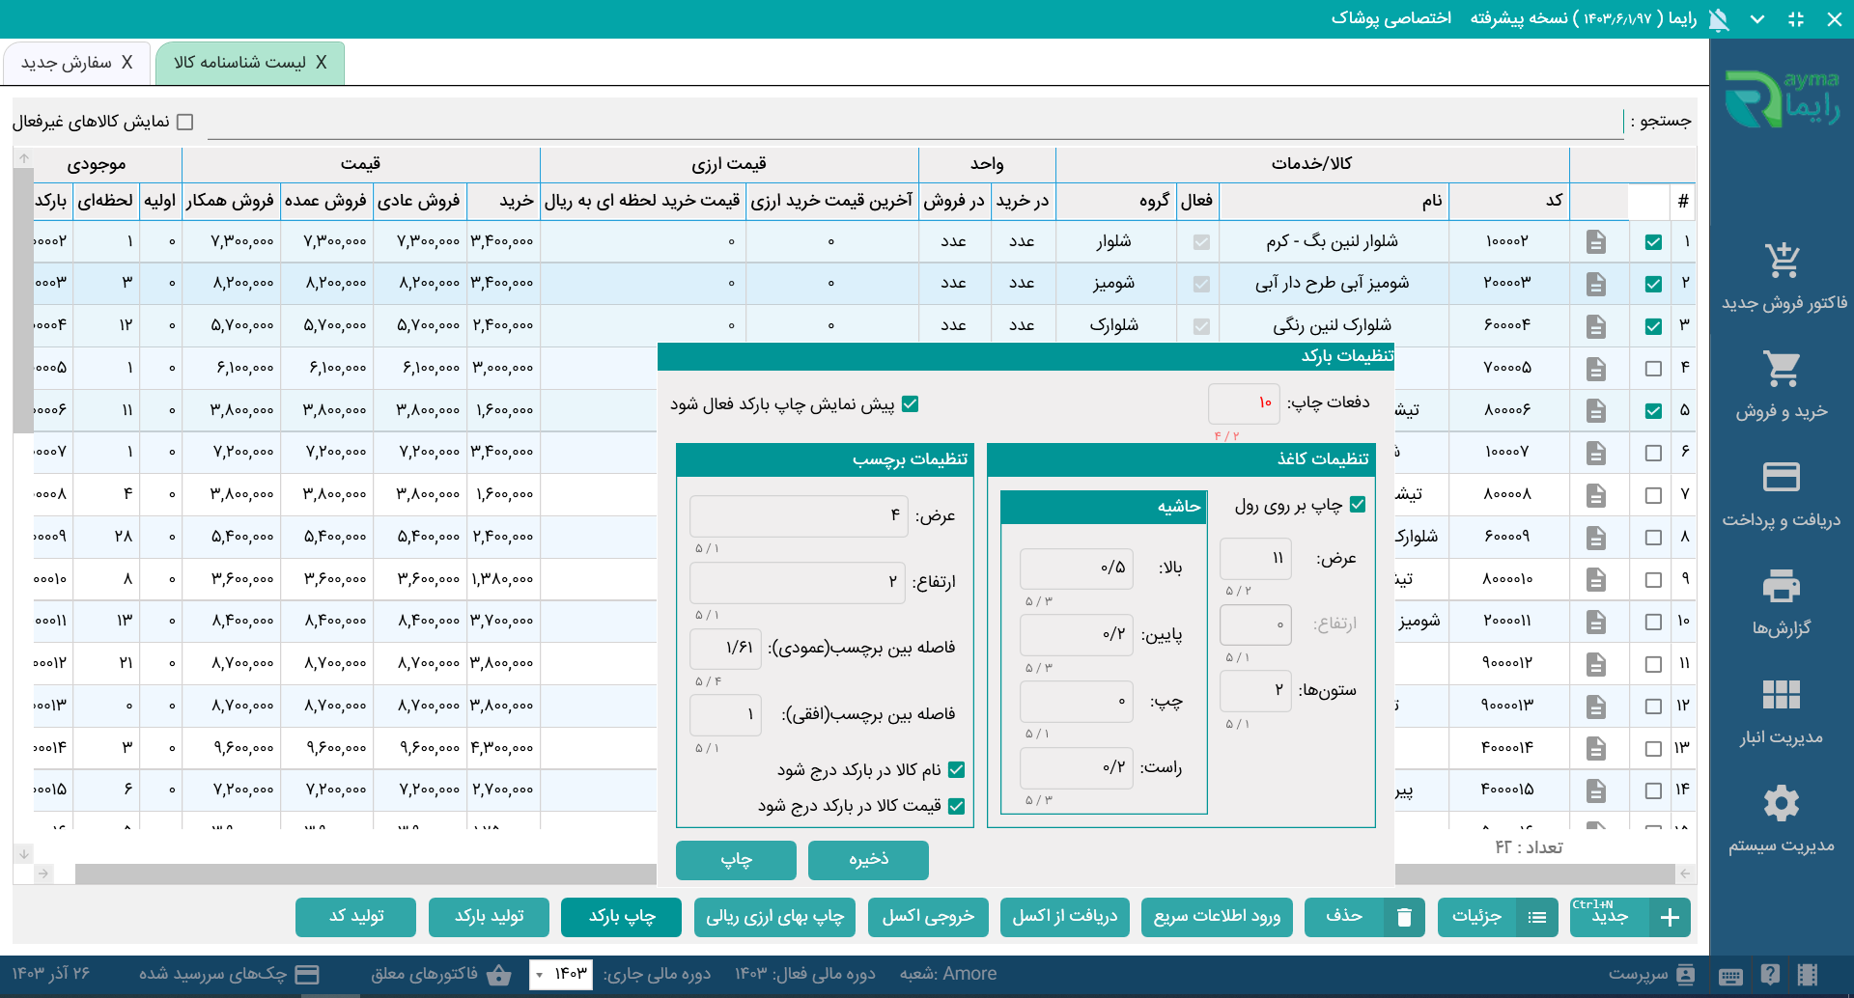The height and width of the screenshot is (998, 1854).
Task: Click the vertical scrollbar thumb of table
Action: click(24, 299)
